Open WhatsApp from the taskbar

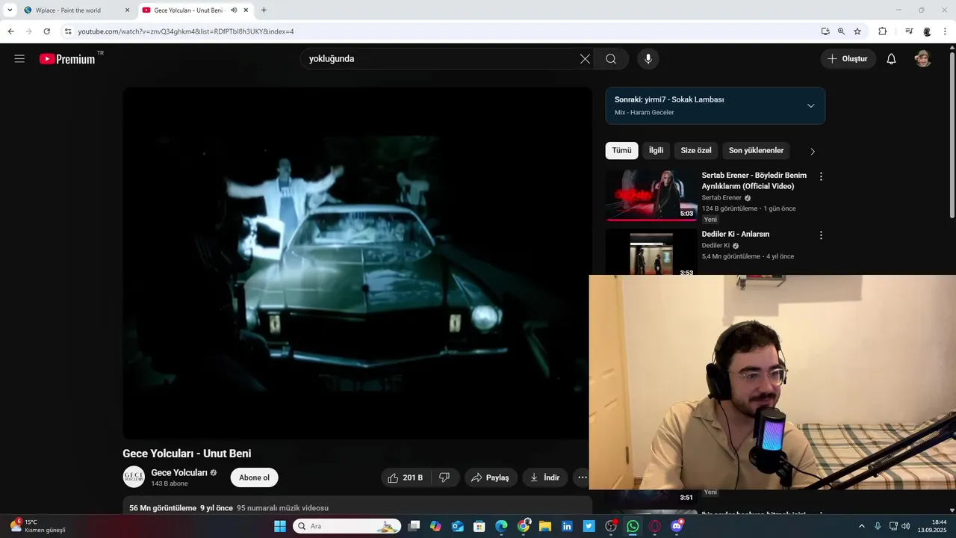pyautogui.click(x=633, y=526)
